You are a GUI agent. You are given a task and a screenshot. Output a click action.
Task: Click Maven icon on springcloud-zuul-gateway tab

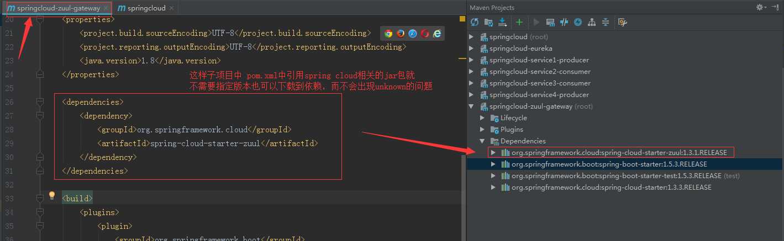11,8
